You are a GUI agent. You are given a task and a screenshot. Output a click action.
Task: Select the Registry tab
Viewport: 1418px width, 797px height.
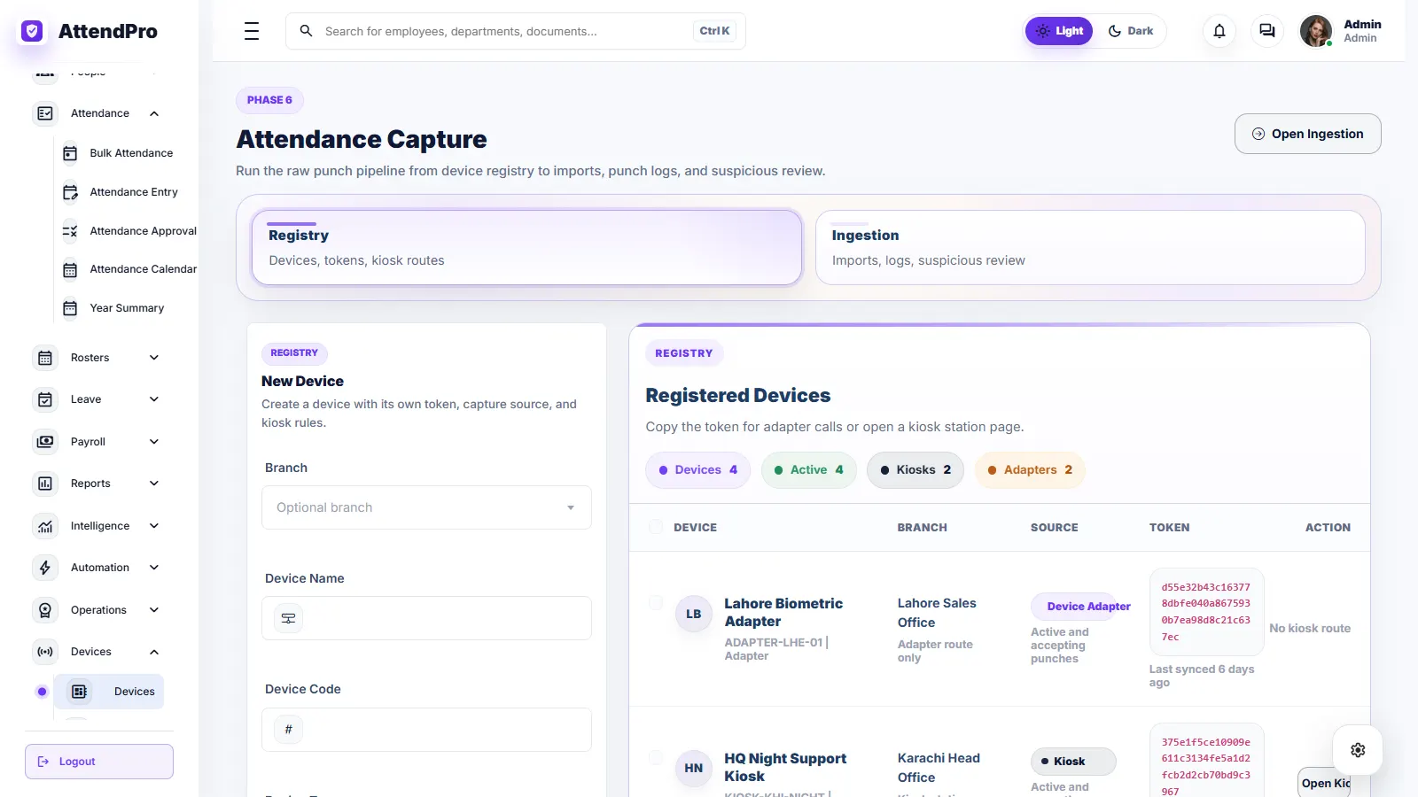(526, 247)
